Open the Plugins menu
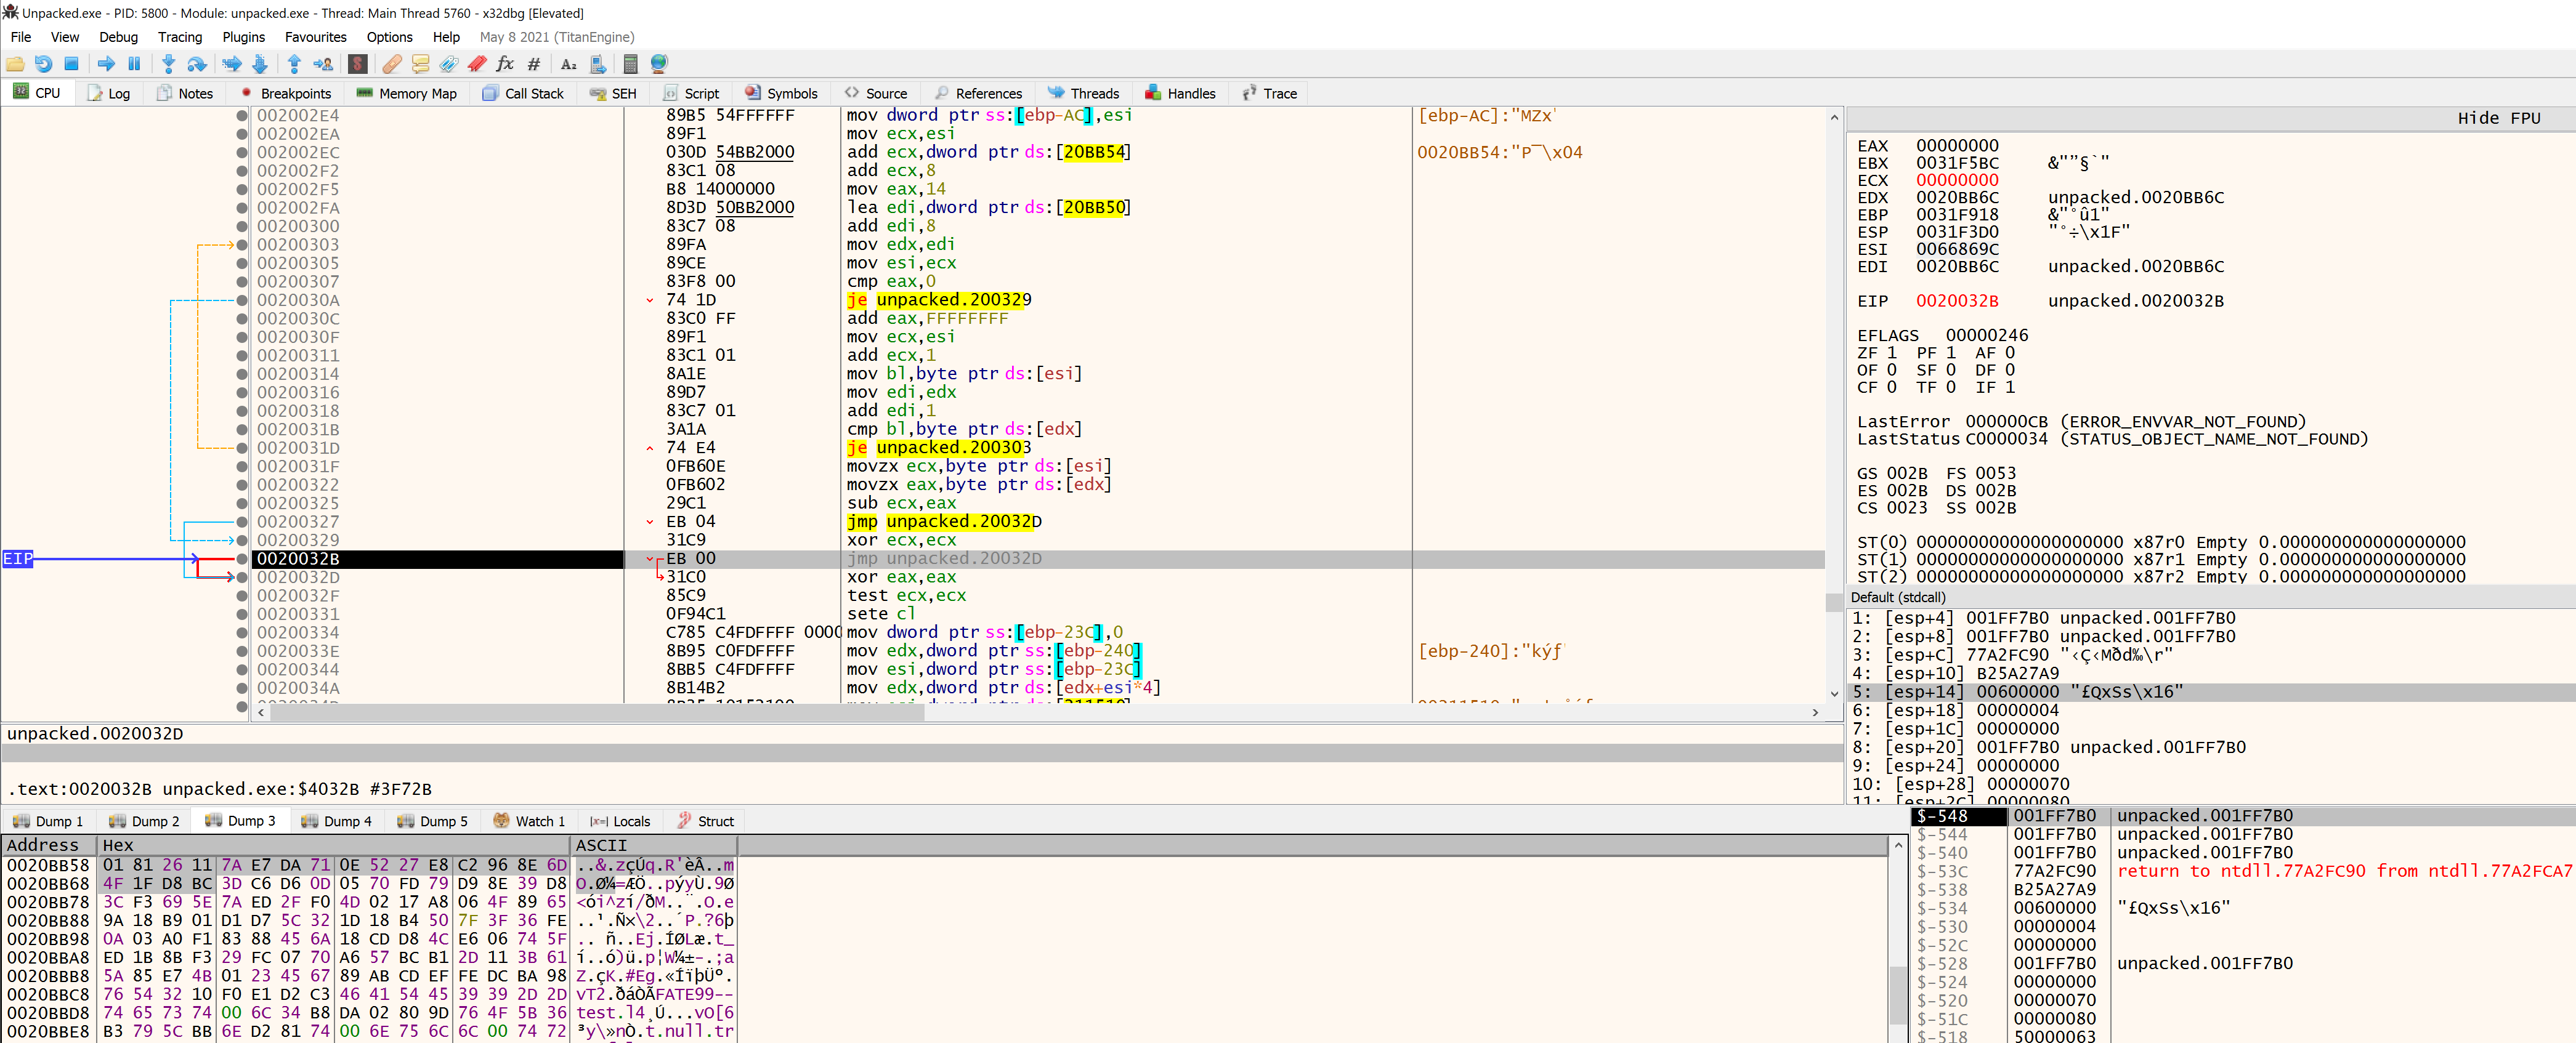The image size is (2576, 1043). [x=244, y=37]
